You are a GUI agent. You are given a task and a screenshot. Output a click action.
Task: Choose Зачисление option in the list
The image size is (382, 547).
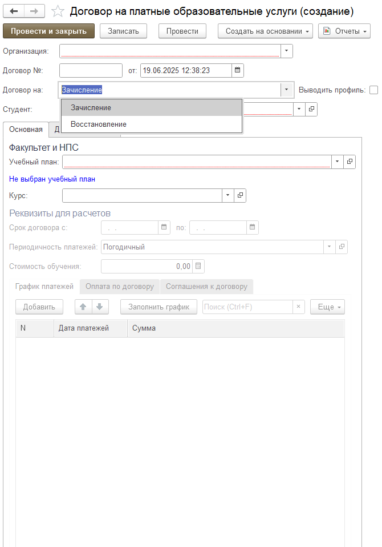coord(91,107)
